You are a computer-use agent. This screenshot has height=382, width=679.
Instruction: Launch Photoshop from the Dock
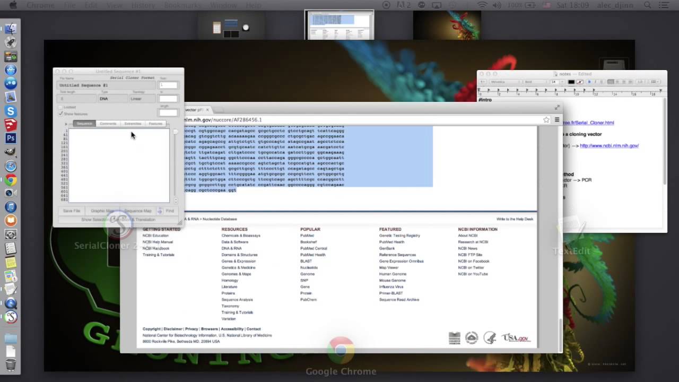(x=11, y=139)
